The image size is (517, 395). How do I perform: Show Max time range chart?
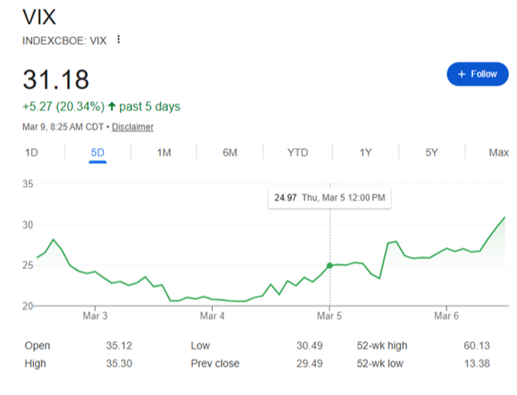point(499,152)
